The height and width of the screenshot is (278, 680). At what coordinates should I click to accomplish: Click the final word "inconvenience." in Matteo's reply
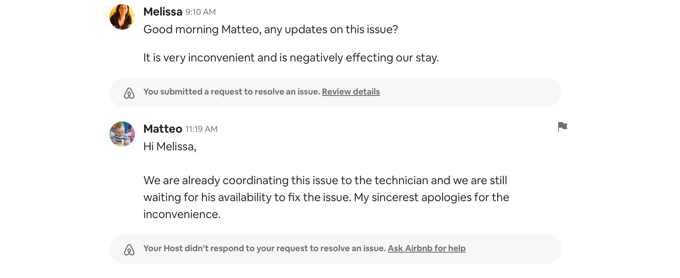pos(182,214)
